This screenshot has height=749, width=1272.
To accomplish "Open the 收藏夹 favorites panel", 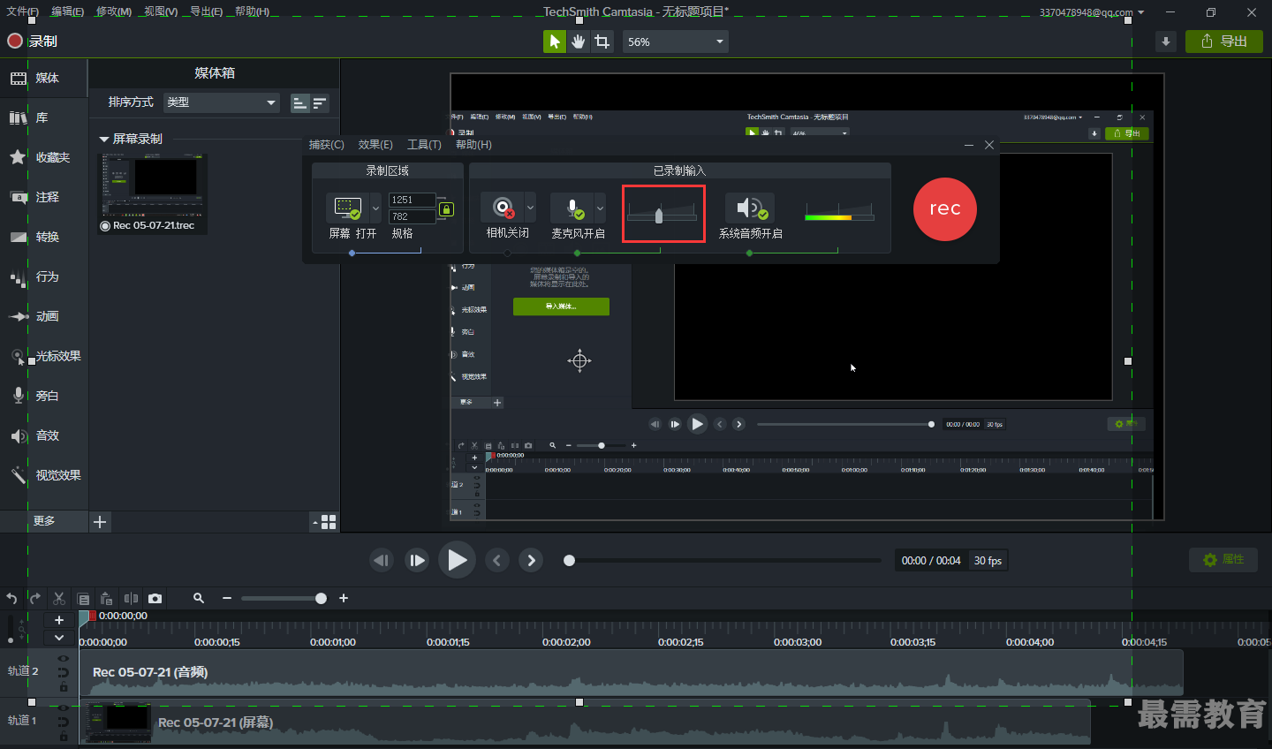I will (x=44, y=157).
